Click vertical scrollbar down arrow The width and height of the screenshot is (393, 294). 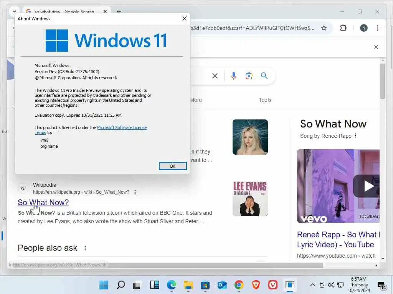[383, 258]
